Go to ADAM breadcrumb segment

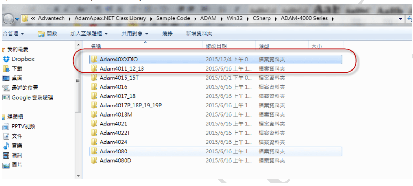coord(208,19)
